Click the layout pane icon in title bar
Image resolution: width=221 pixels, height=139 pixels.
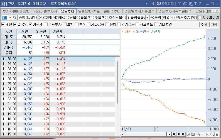coord(180,4)
